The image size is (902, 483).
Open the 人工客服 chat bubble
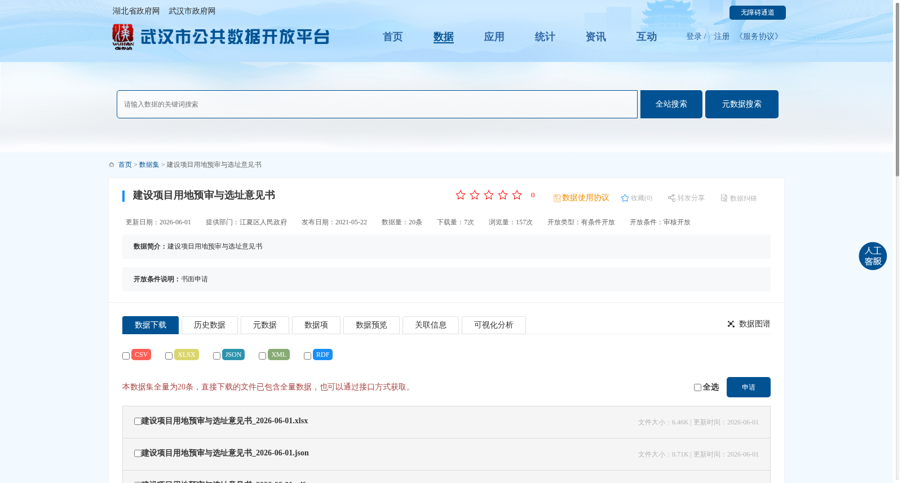pos(873,256)
